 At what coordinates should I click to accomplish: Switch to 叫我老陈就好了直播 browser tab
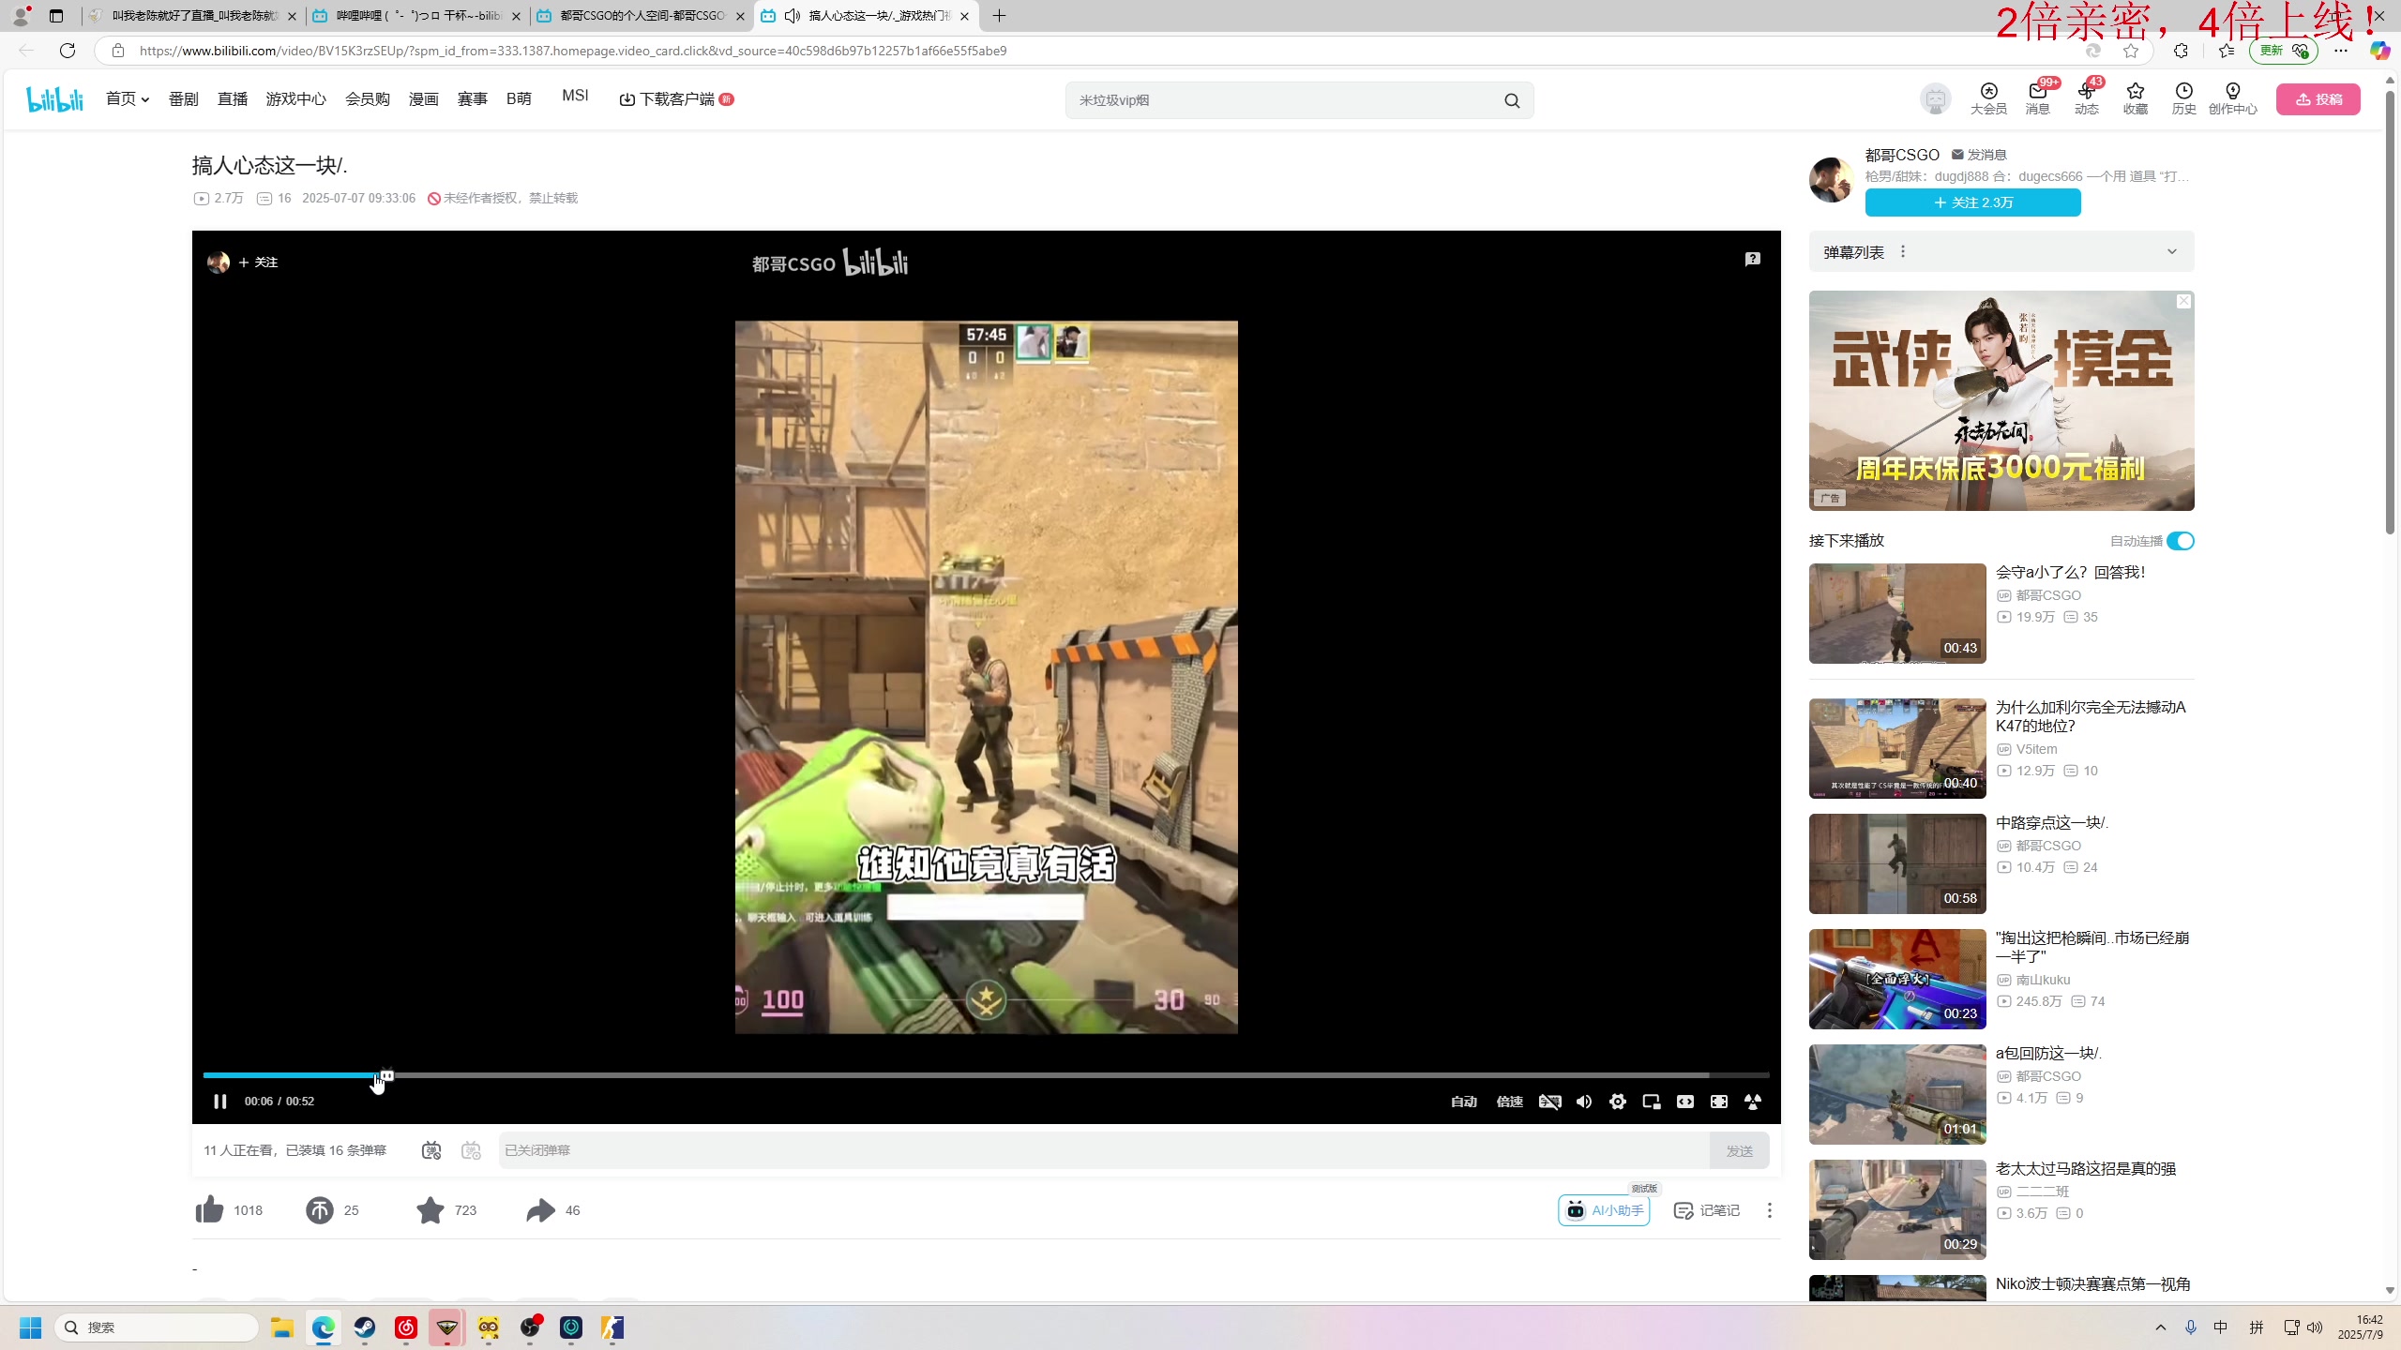(195, 16)
